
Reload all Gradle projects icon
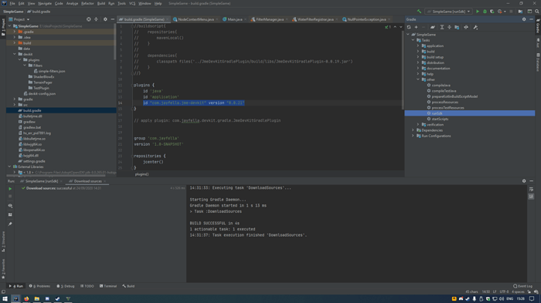tap(409, 27)
